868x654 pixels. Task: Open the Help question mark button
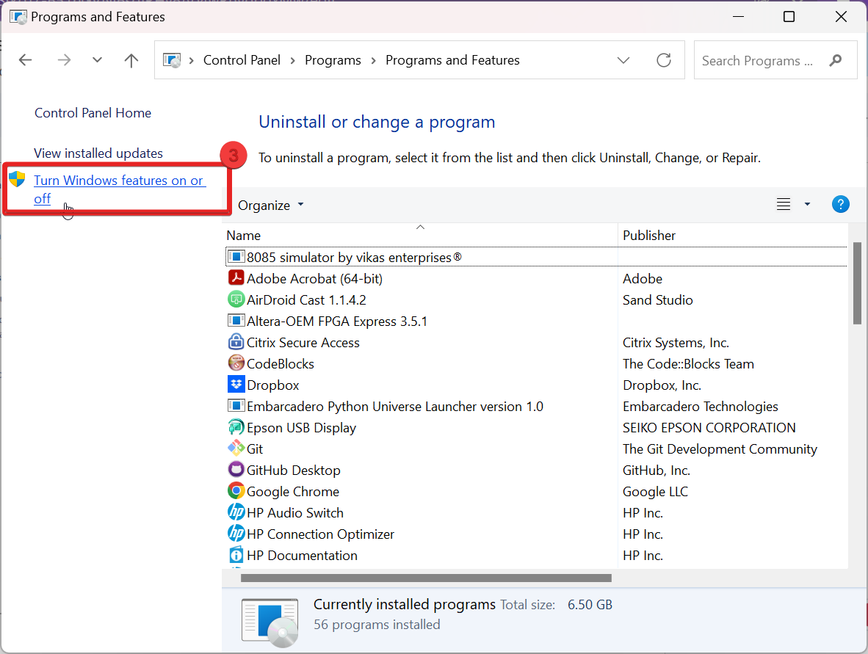840,204
